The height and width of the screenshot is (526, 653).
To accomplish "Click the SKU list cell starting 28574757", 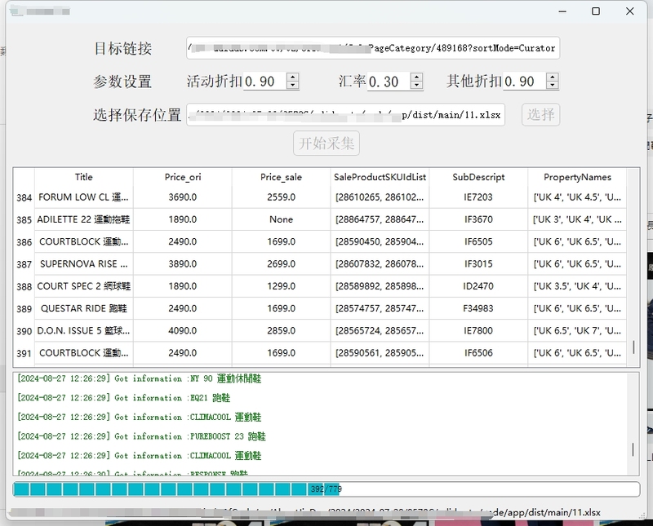I will click(x=380, y=308).
